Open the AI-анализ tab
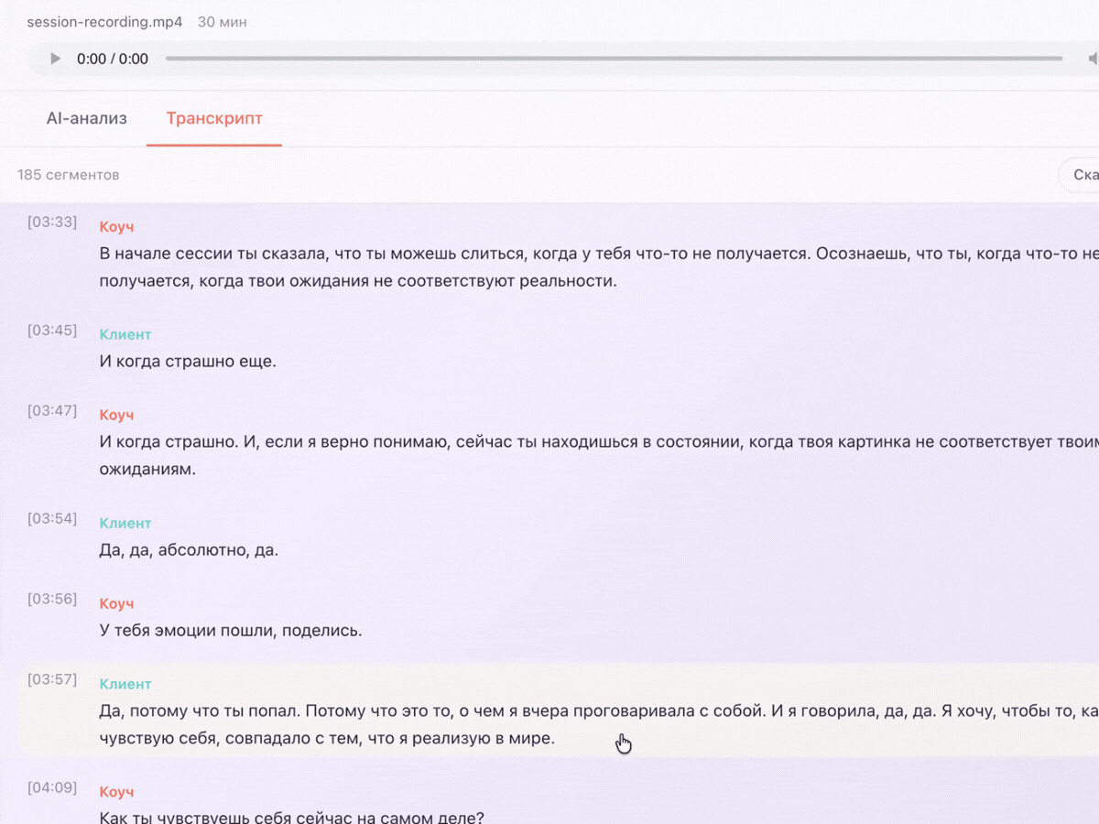Screen dimensions: 1099x824 coord(87,118)
